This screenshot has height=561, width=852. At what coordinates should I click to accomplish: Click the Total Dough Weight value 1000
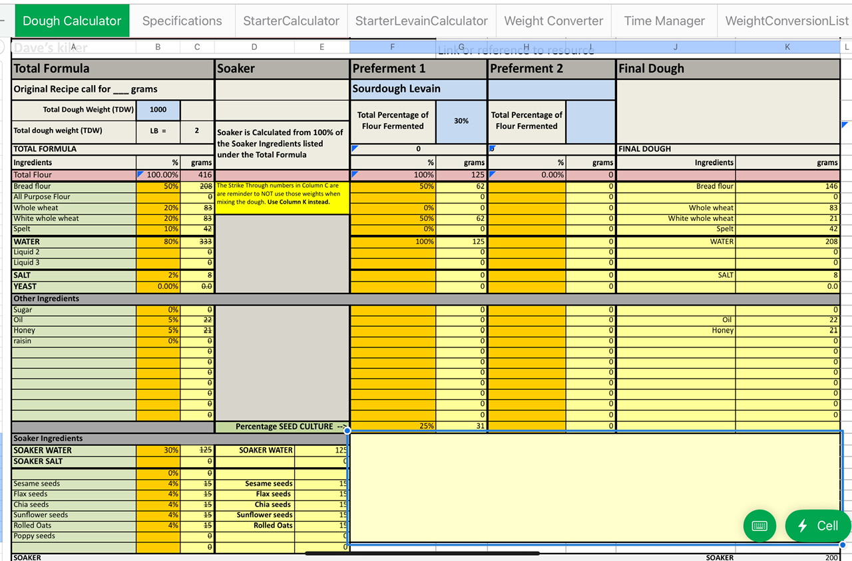tap(158, 110)
